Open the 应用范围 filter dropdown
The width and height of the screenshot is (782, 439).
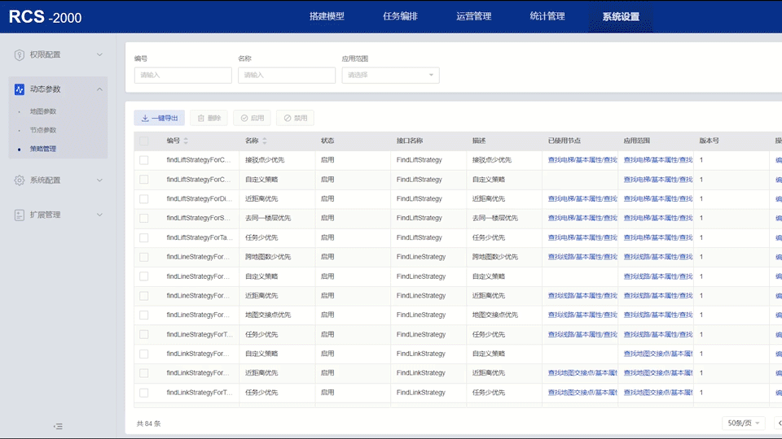point(390,75)
